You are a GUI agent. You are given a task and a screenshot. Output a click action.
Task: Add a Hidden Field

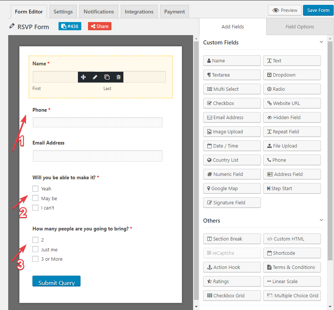pos(292,117)
